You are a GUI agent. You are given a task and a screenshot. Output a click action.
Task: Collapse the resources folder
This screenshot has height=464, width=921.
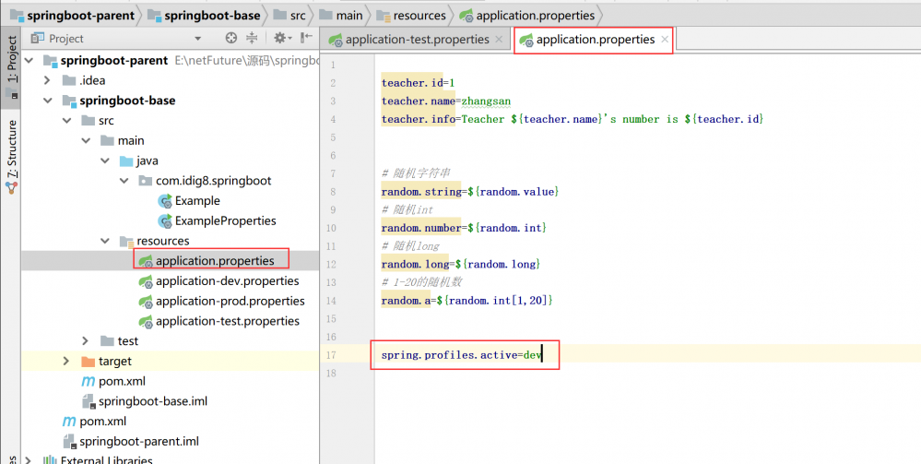(x=106, y=242)
